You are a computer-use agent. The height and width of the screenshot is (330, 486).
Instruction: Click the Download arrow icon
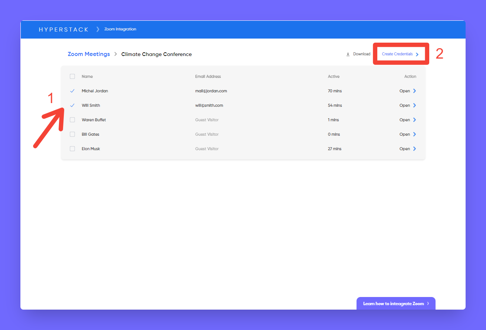348,54
